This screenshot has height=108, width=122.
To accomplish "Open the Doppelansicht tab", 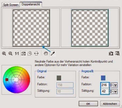I will (x=31, y=4).
